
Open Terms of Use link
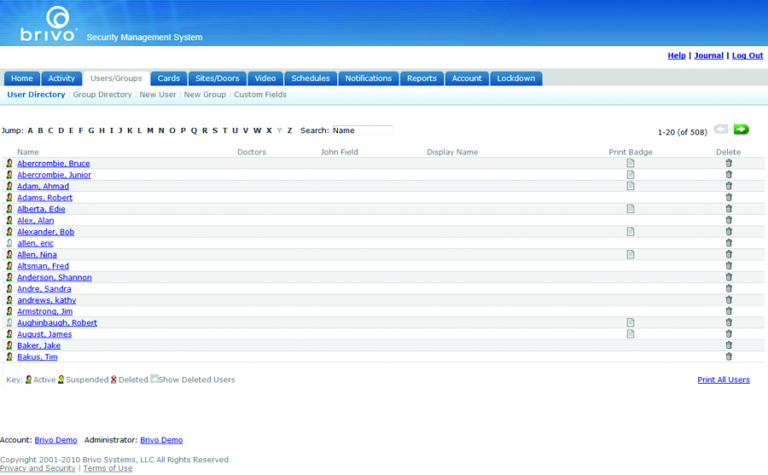[x=108, y=468]
